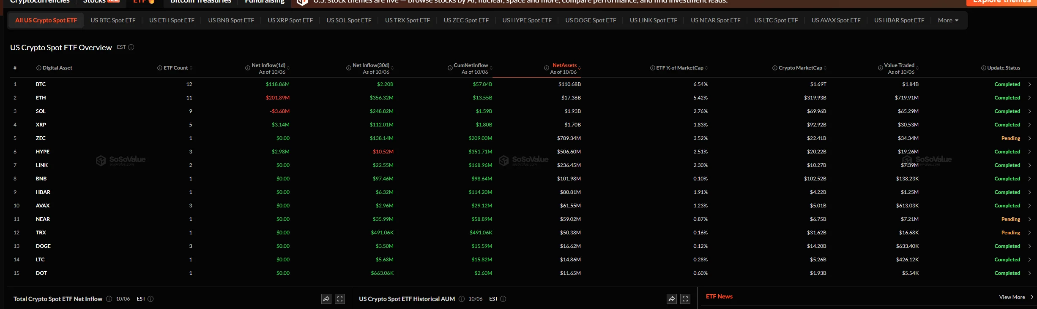Screen dimensions: 1037x309
Task: Share the Total Crypto Spot ETF Net Inflow chart
Action: [x=326, y=299]
